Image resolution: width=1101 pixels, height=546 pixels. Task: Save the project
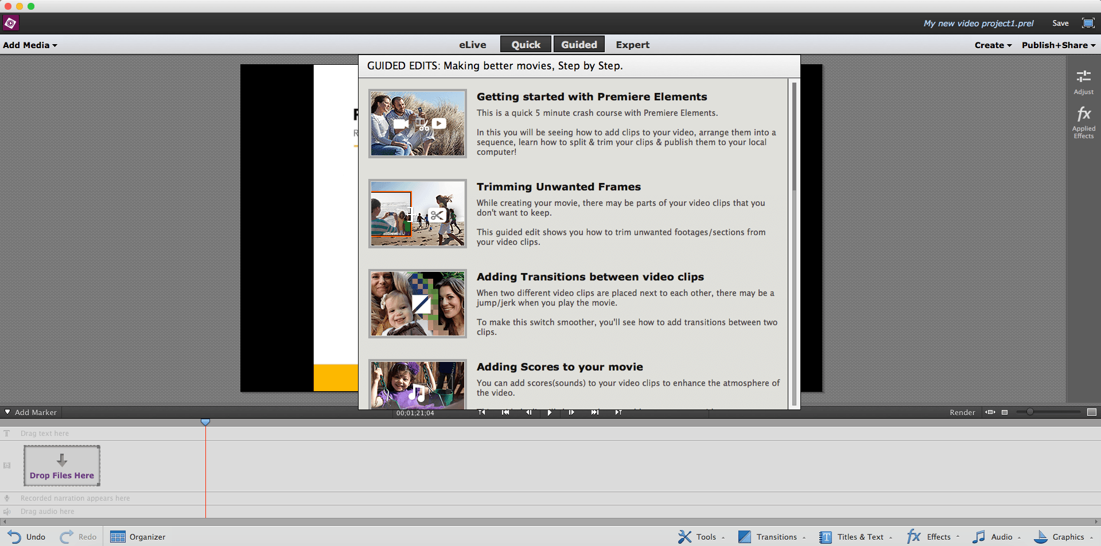(1060, 24)
